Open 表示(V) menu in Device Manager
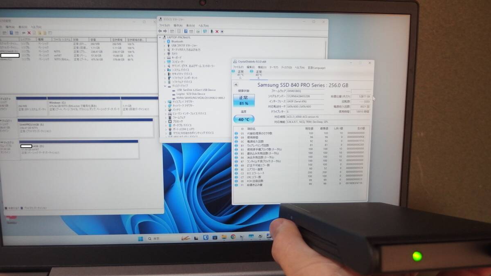Viewport: 491px width, 276px height. (x=190, y=25)
